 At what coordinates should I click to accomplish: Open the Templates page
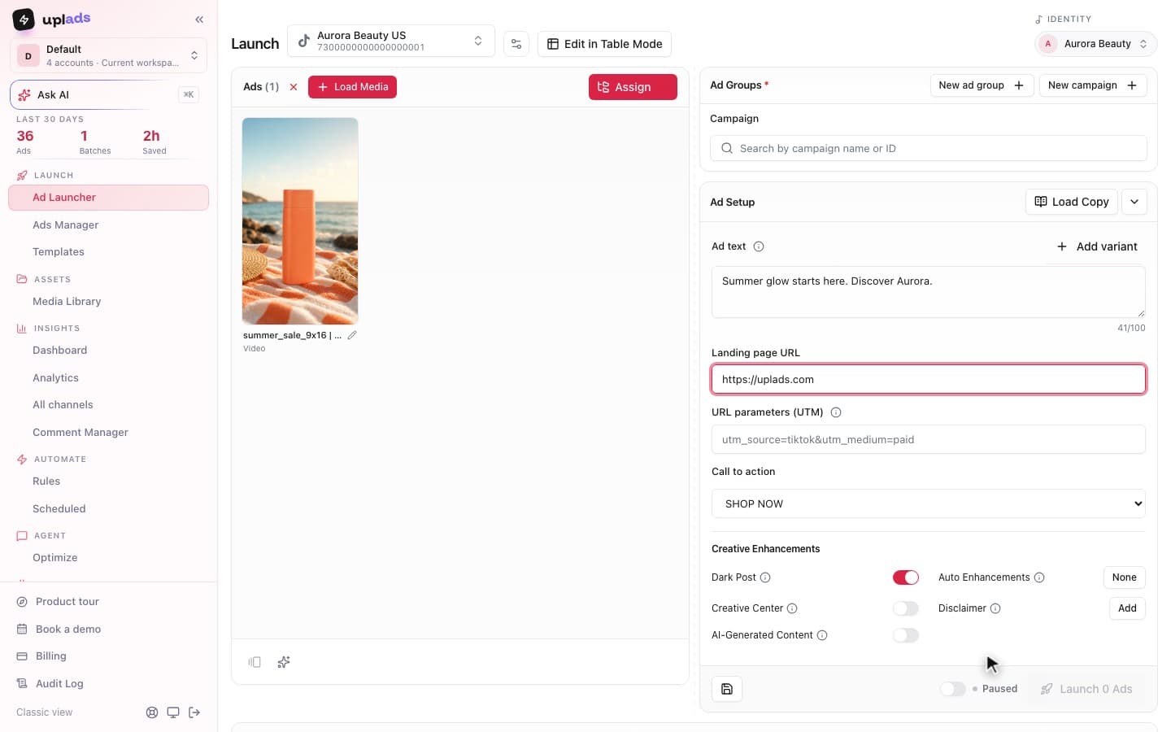pyautogui.click(x=59, y=252)
